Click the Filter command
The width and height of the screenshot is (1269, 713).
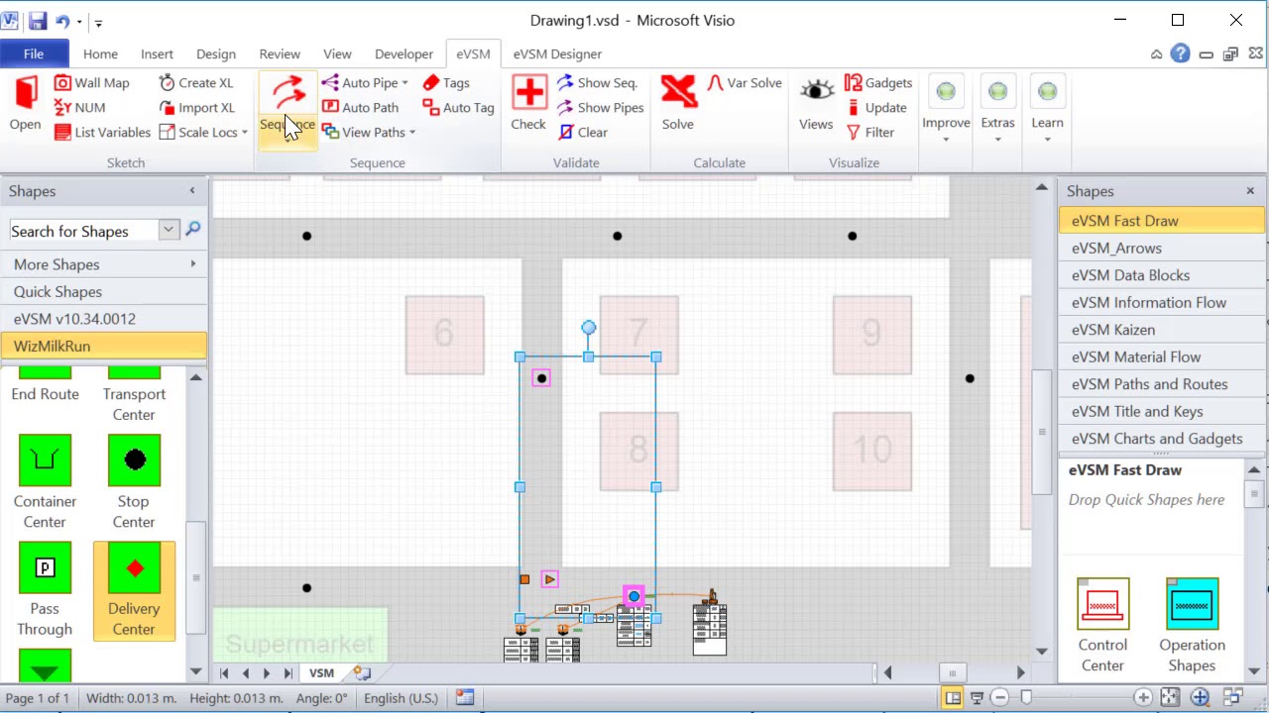[869, 133]
